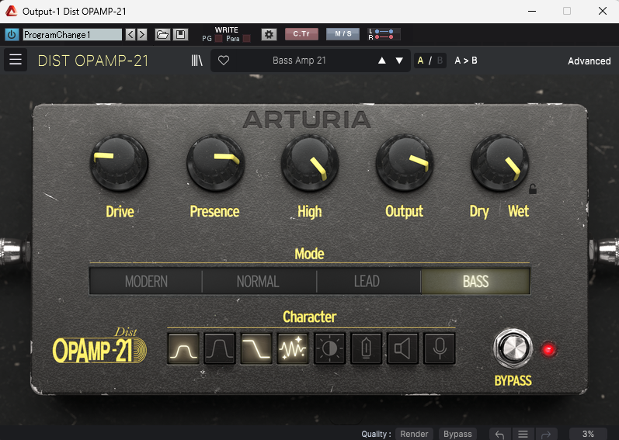This screenshot has height=440, width=619.
Task: Click the Dry/Wet mix knob
Action: point(499,162)
